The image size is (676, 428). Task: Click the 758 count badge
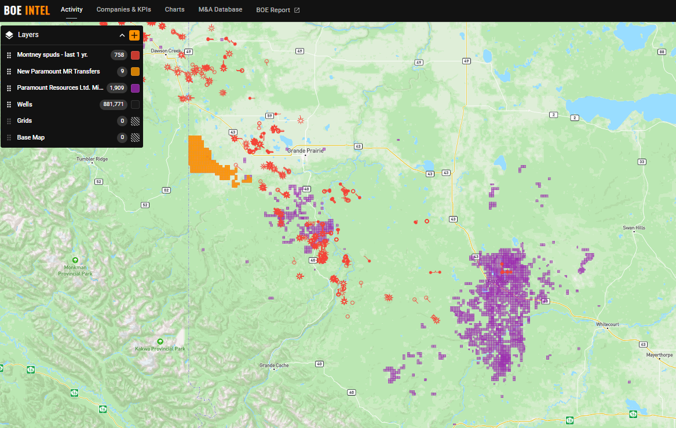point(119,55)
